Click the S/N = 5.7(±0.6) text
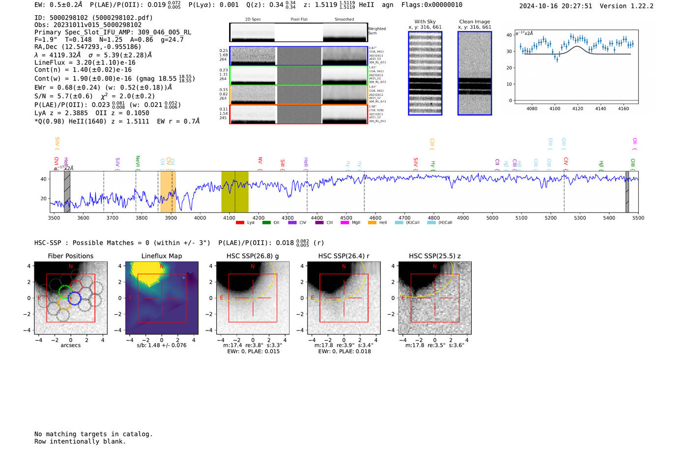688x468 pixels. point(63,96)
